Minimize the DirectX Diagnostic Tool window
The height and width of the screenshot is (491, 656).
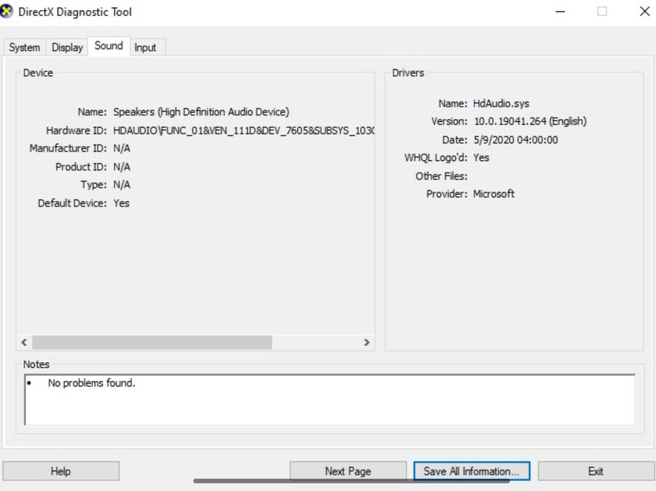pyautogui.click(x=561, y=11)
